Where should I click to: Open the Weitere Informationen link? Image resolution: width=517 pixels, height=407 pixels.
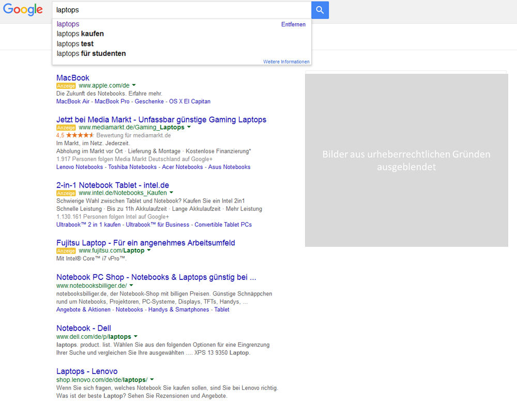(x=286, y=61)
